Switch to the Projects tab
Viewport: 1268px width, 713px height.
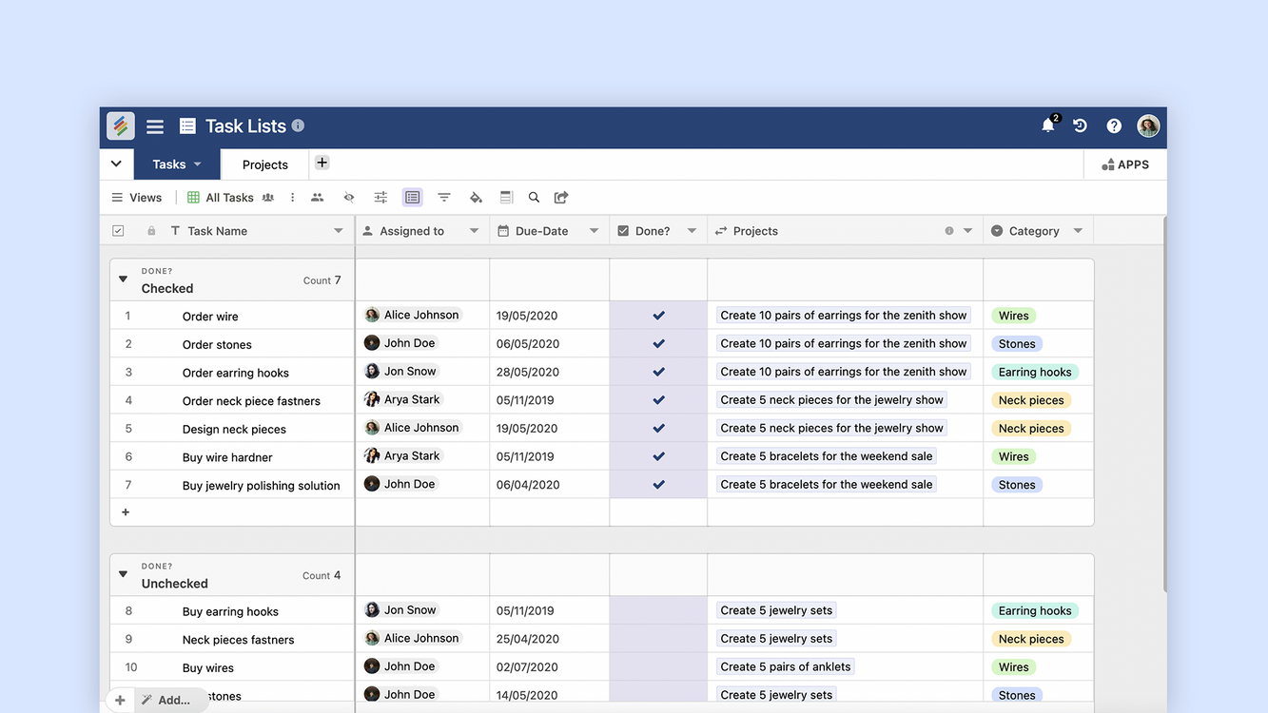(264, 164)
